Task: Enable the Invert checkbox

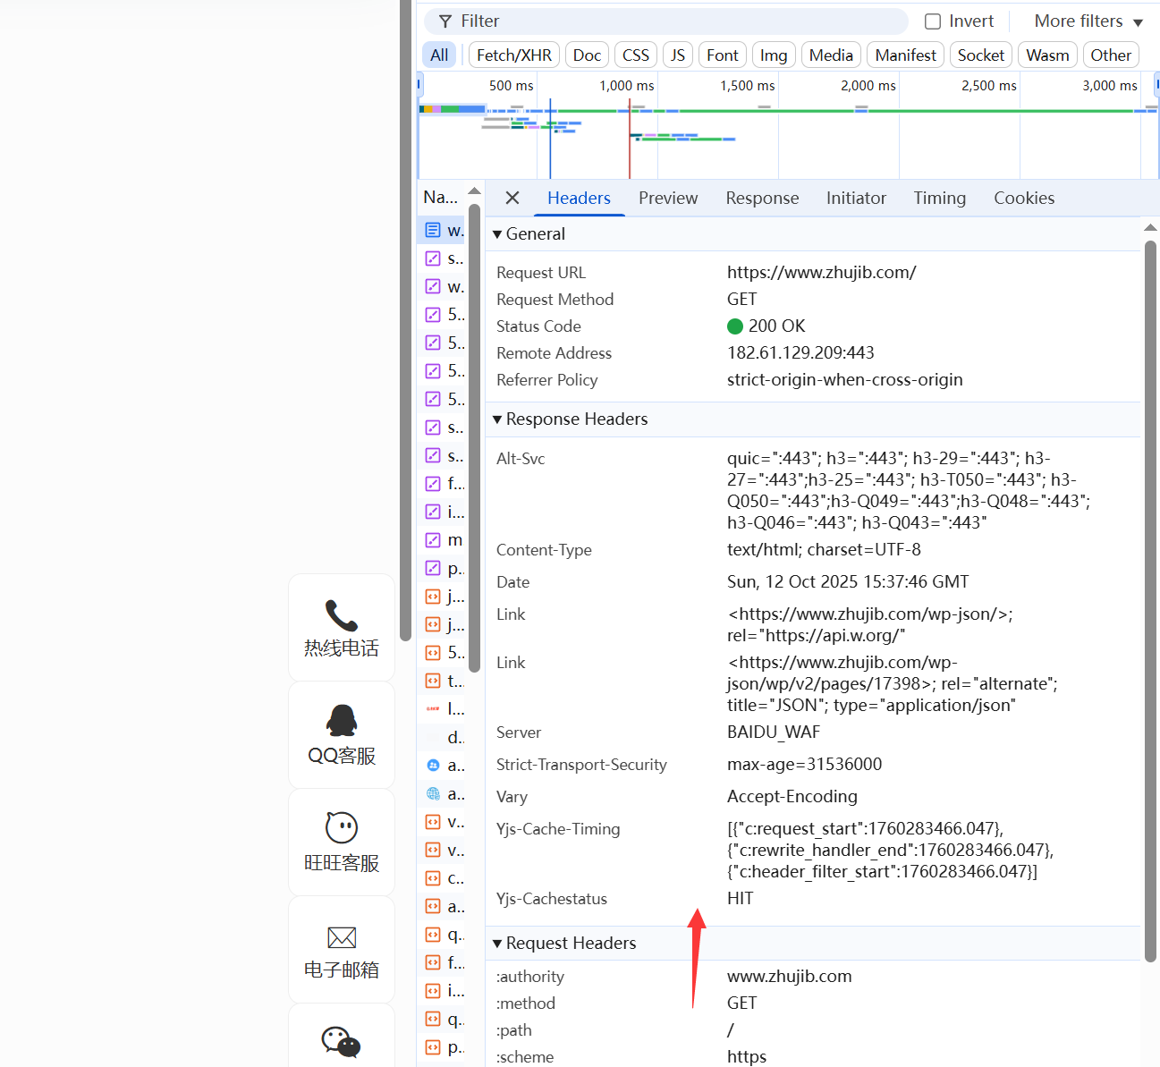Action: tap(933, 21)
